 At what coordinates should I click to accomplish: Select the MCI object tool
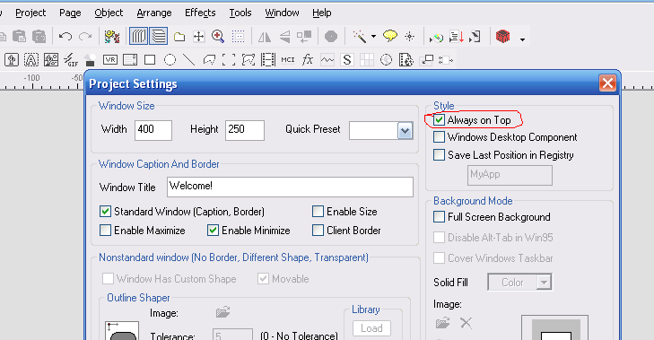[x=288, y=60]
